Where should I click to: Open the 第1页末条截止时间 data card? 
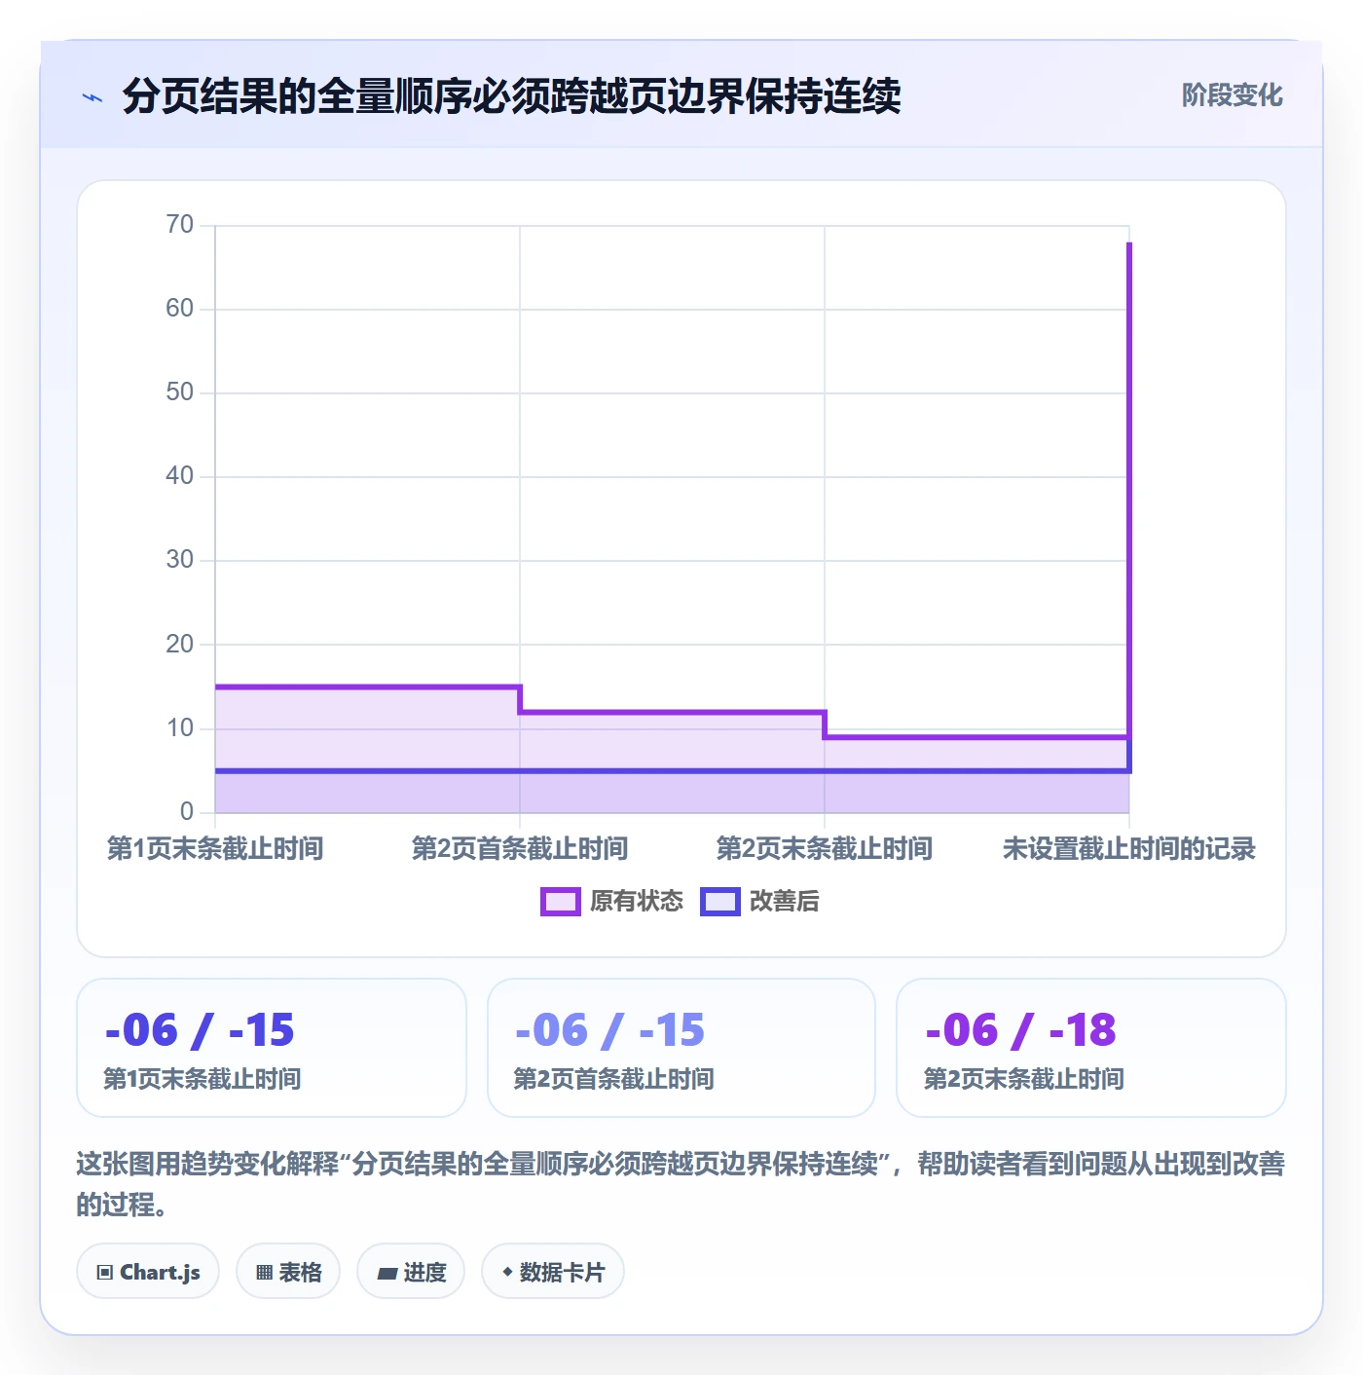(272, 1048)
